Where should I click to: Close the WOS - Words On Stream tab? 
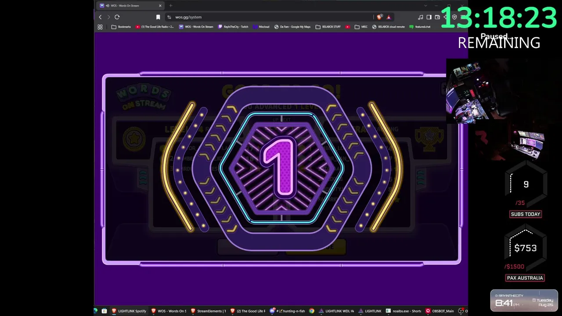(x=160, y=6)
